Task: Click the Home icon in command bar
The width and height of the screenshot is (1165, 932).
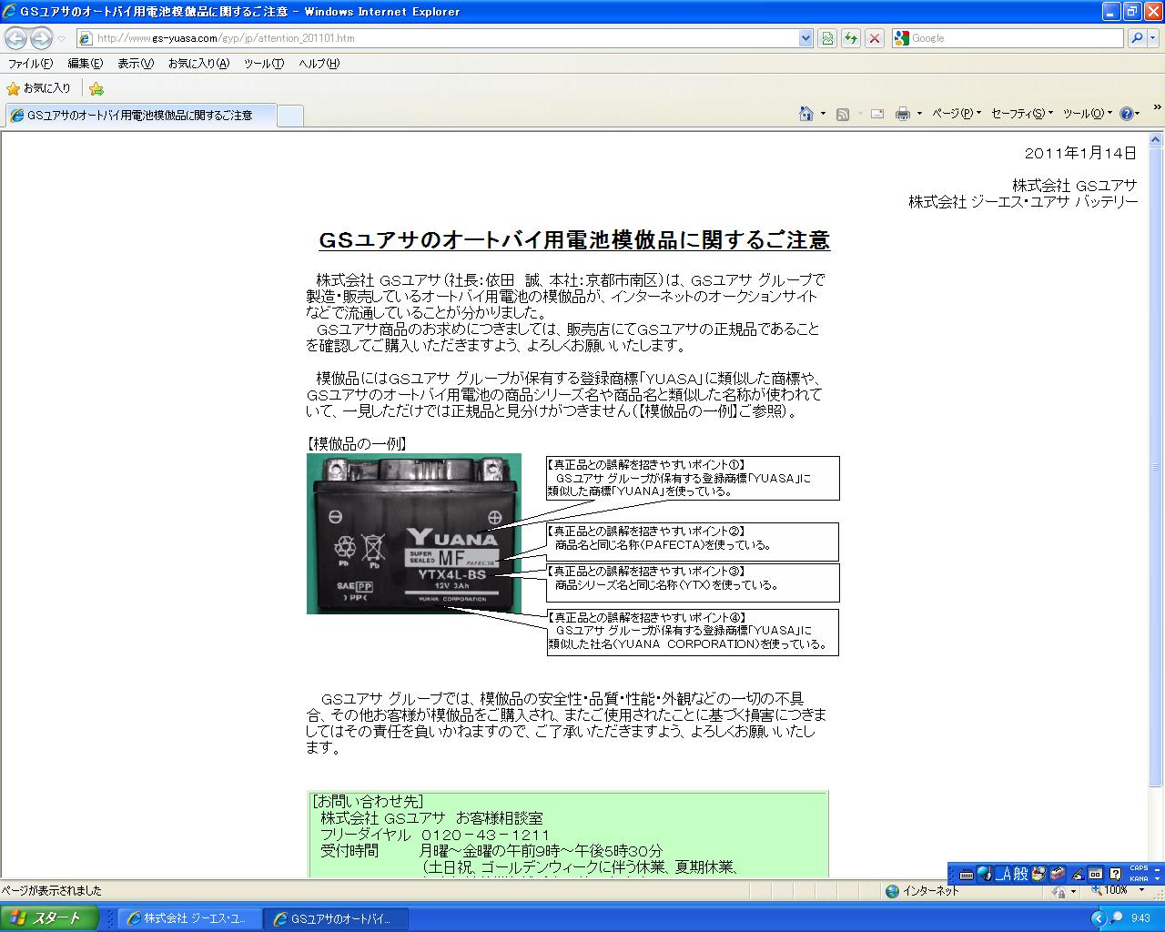Action: coord(805,114)
